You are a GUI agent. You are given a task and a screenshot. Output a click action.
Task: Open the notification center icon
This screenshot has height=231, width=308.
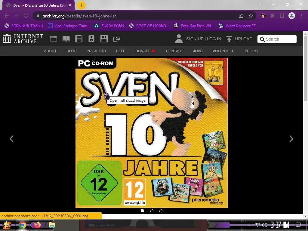coord(298,225)
